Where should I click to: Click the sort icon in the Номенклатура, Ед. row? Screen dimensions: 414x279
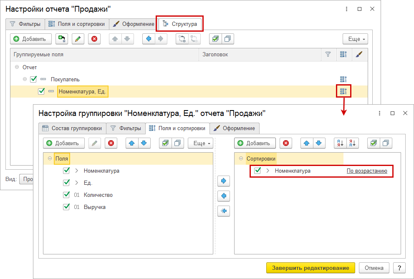344,91
